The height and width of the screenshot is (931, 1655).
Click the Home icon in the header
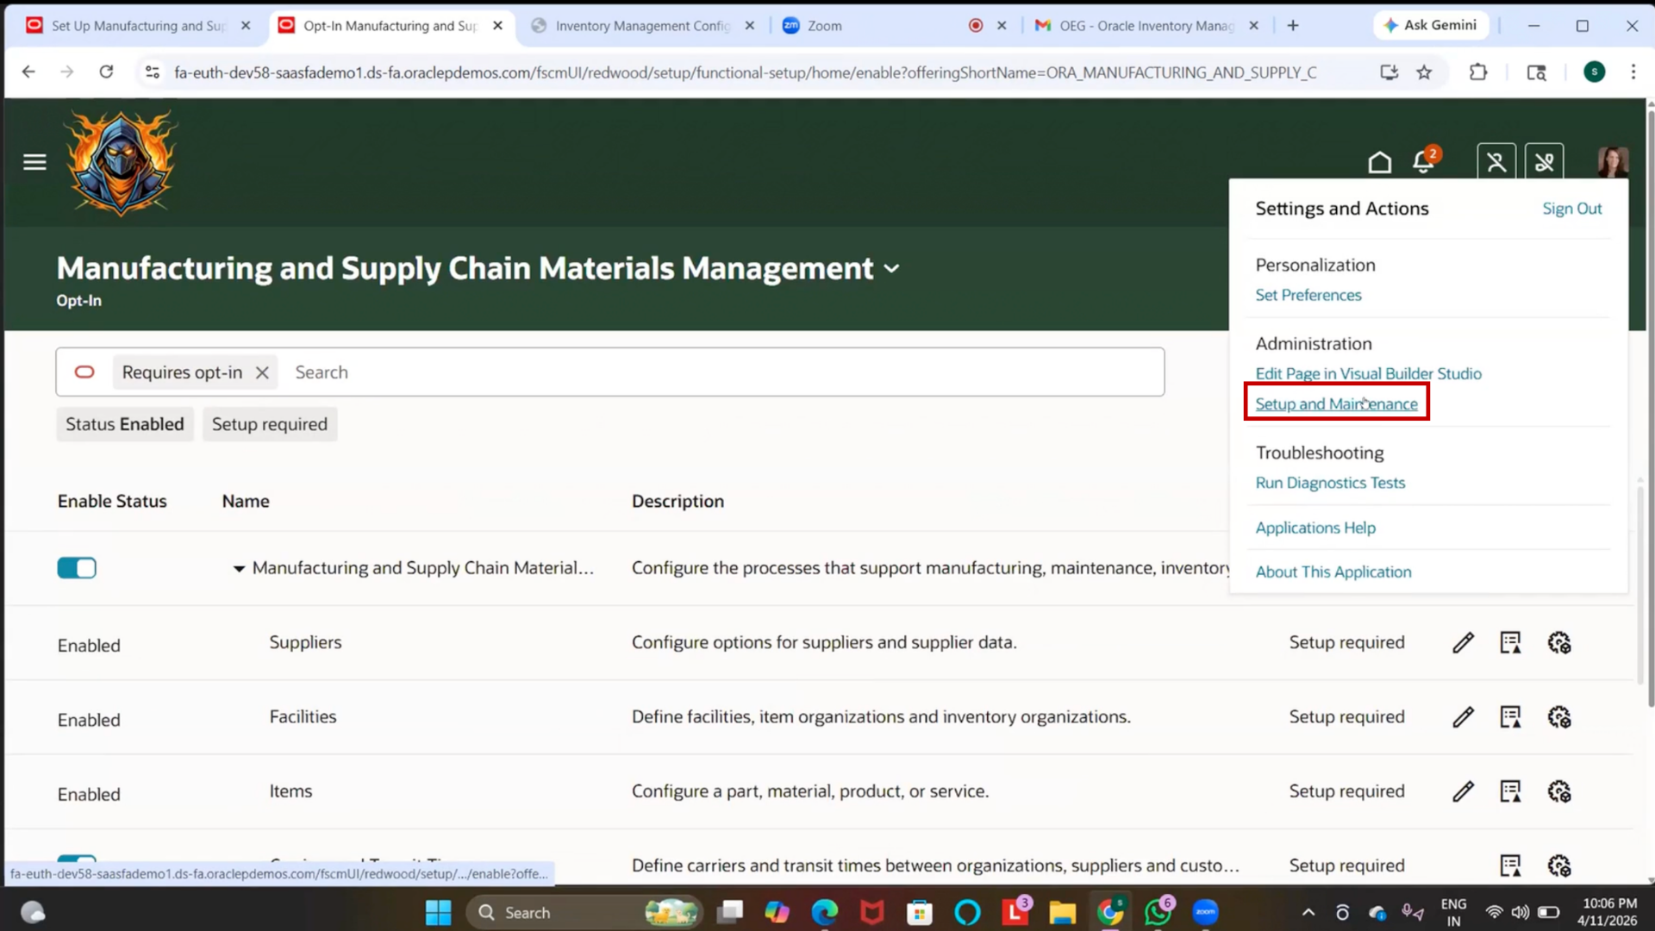tap(1379, 162)
